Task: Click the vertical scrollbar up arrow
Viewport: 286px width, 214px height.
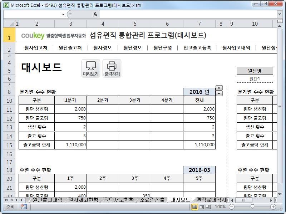Action: pos(280,26)
